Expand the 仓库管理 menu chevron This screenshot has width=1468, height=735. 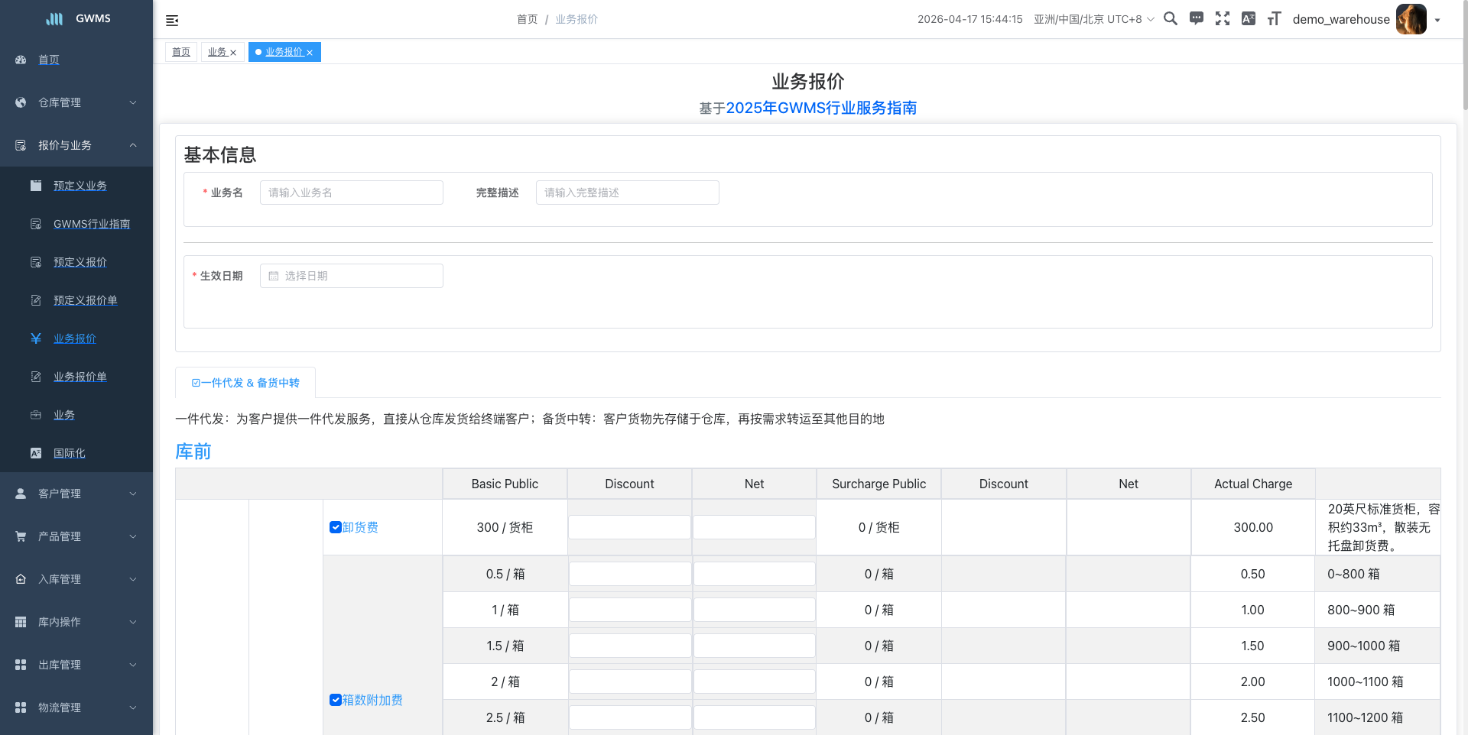click(x=133, y=102)
